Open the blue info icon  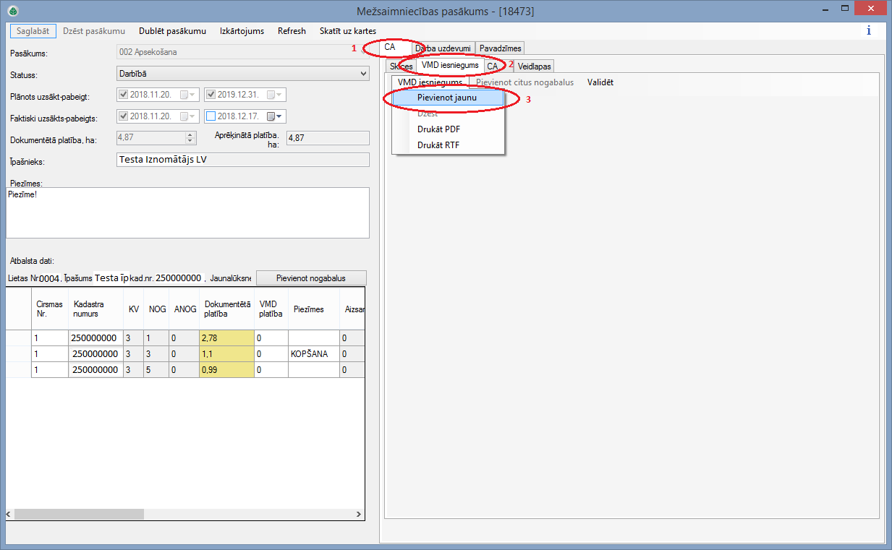(868, 31)
